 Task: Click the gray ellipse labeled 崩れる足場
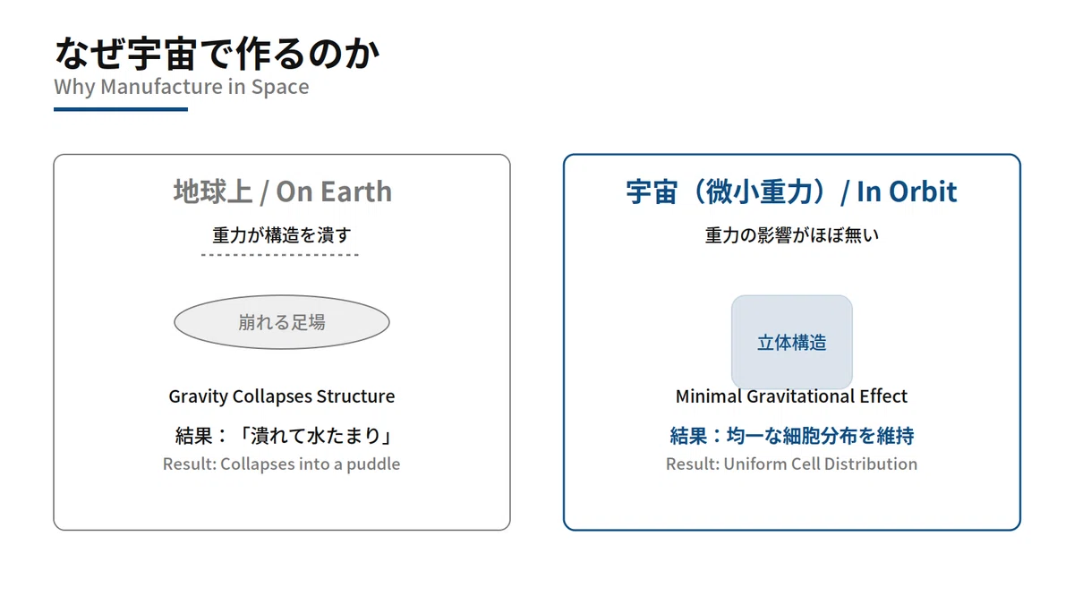[x=282, y=322]
